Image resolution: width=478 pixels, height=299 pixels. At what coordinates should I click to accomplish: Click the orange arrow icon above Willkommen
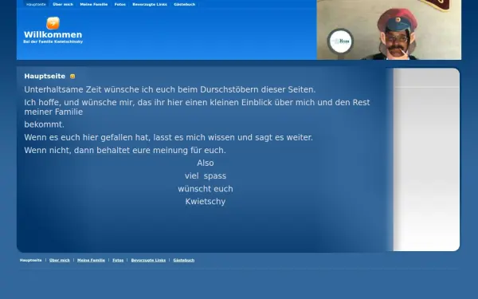[x=53, y=23]
